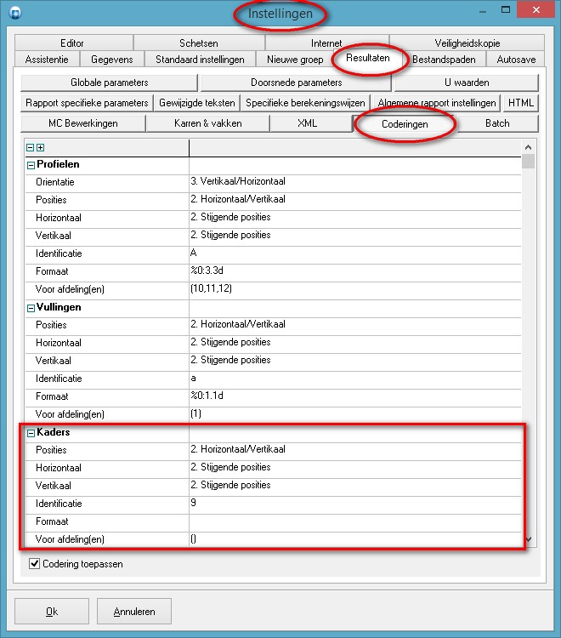
Task: Collapse the Vullingen group
Action: pos(31,308)
